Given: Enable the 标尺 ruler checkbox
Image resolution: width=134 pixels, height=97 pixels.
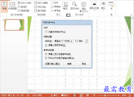Looking at the screenshot, I should click(x=52, y=3).
